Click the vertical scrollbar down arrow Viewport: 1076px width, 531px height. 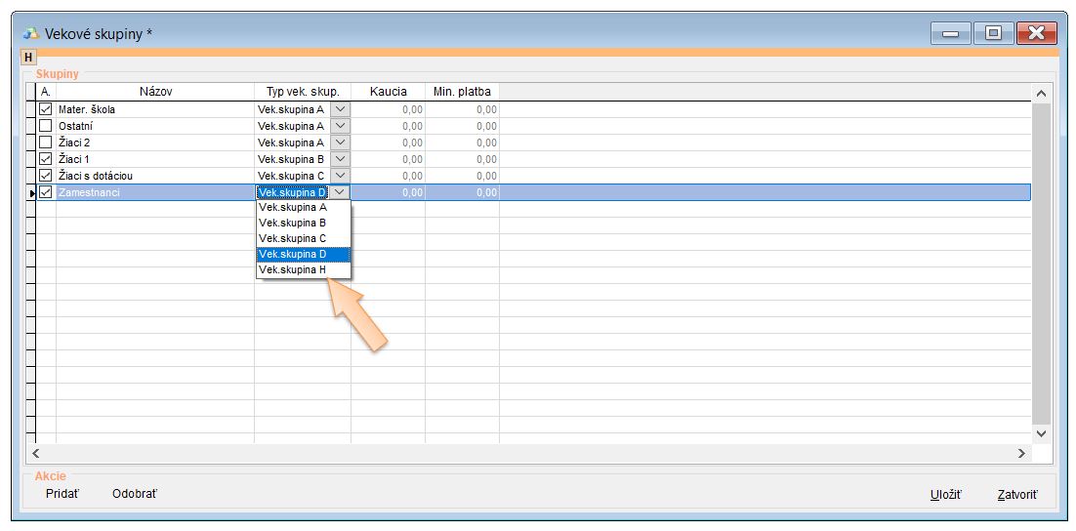pyautogui.click(x=1040, y=432)
